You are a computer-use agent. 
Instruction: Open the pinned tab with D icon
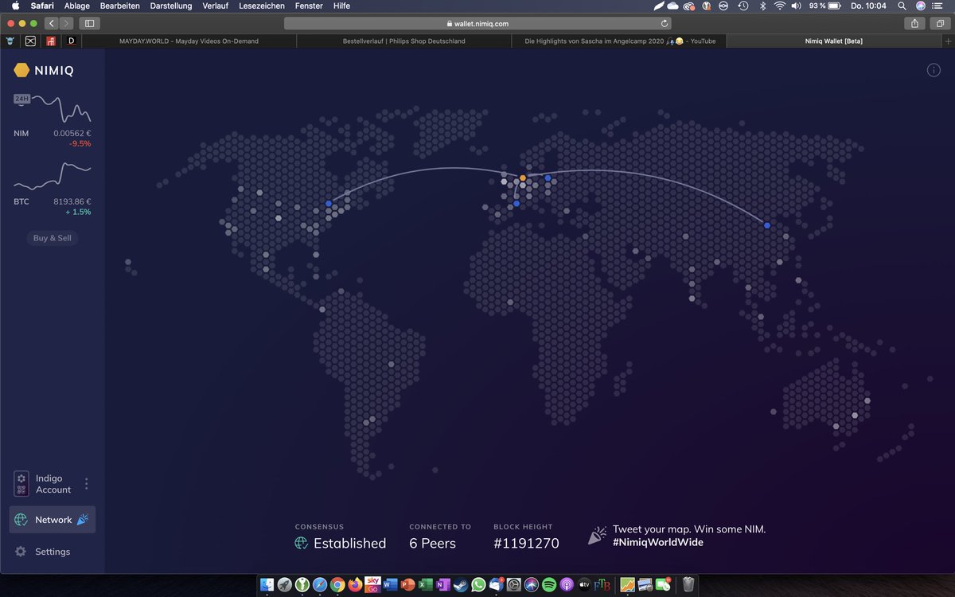click(72, 41)
